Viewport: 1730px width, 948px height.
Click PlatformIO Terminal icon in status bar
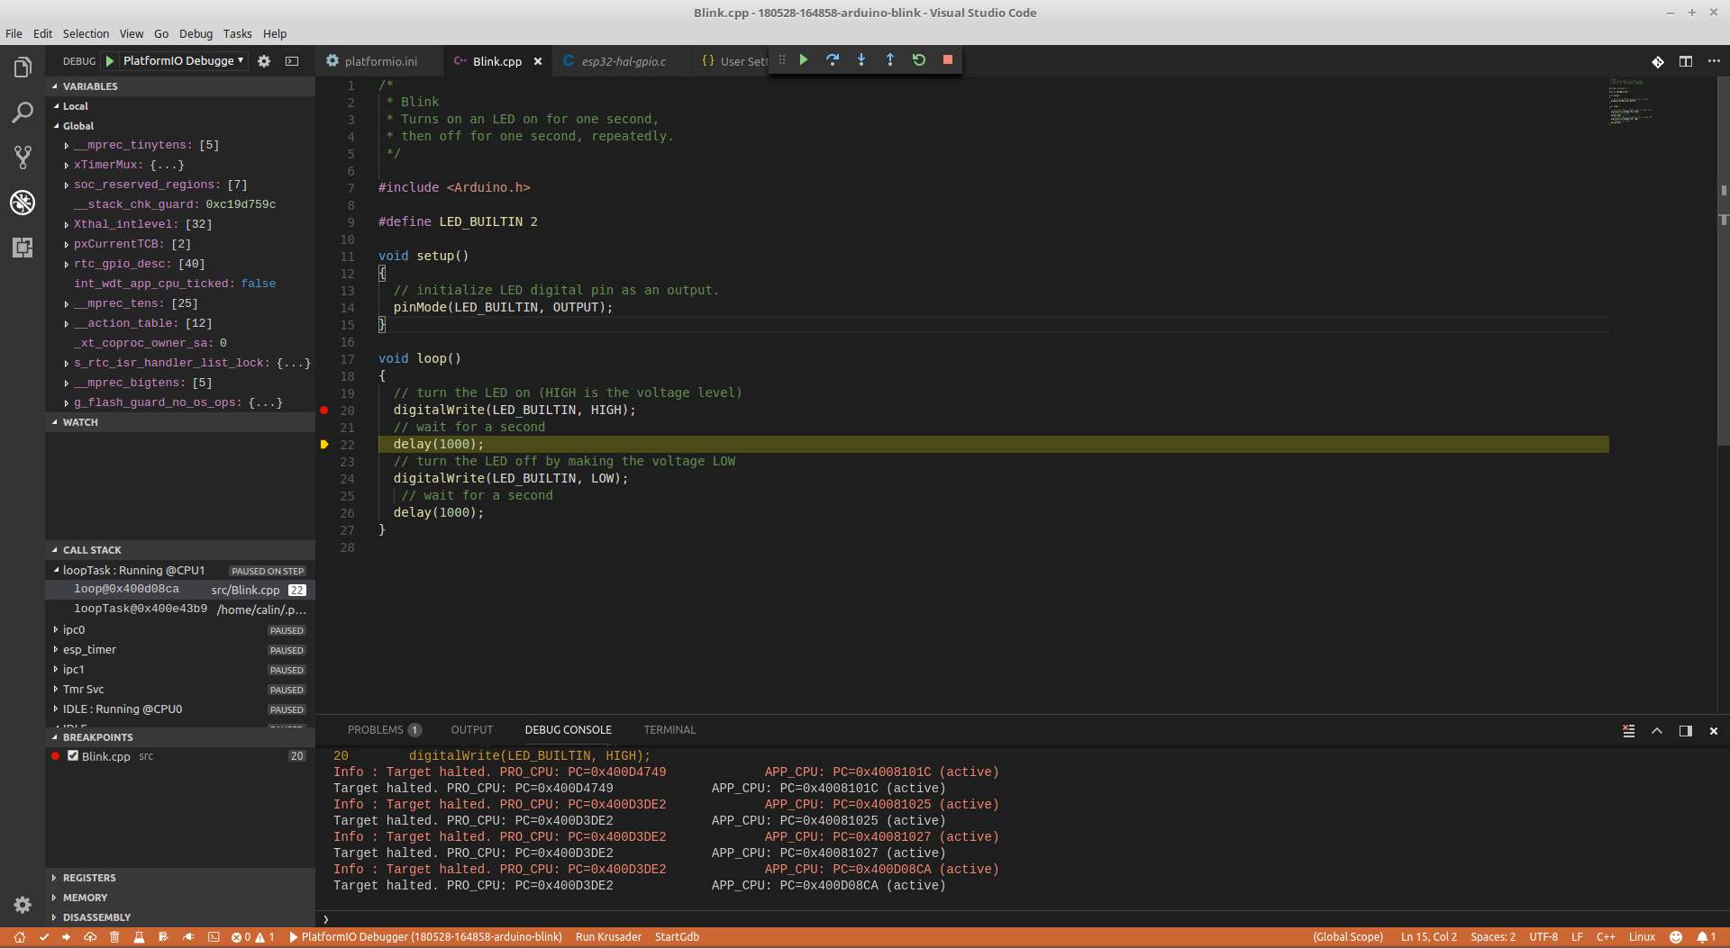click(x=214, y=937)
